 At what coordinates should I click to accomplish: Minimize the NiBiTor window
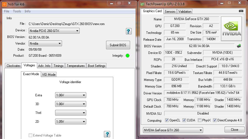click(x=112, y=3)
